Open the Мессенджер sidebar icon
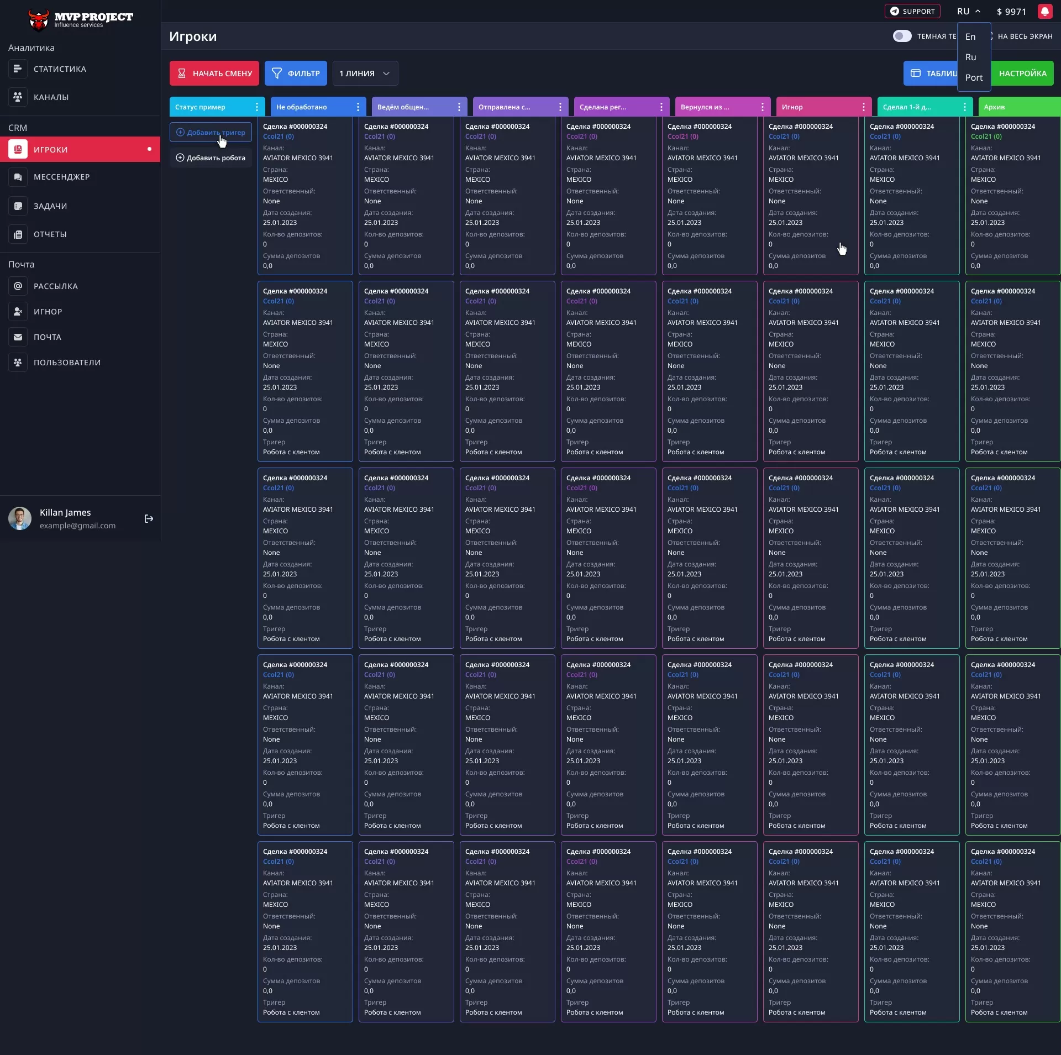Image resolution: width=1061 pixels, height=1055 pixels. (x=18, y=177)
